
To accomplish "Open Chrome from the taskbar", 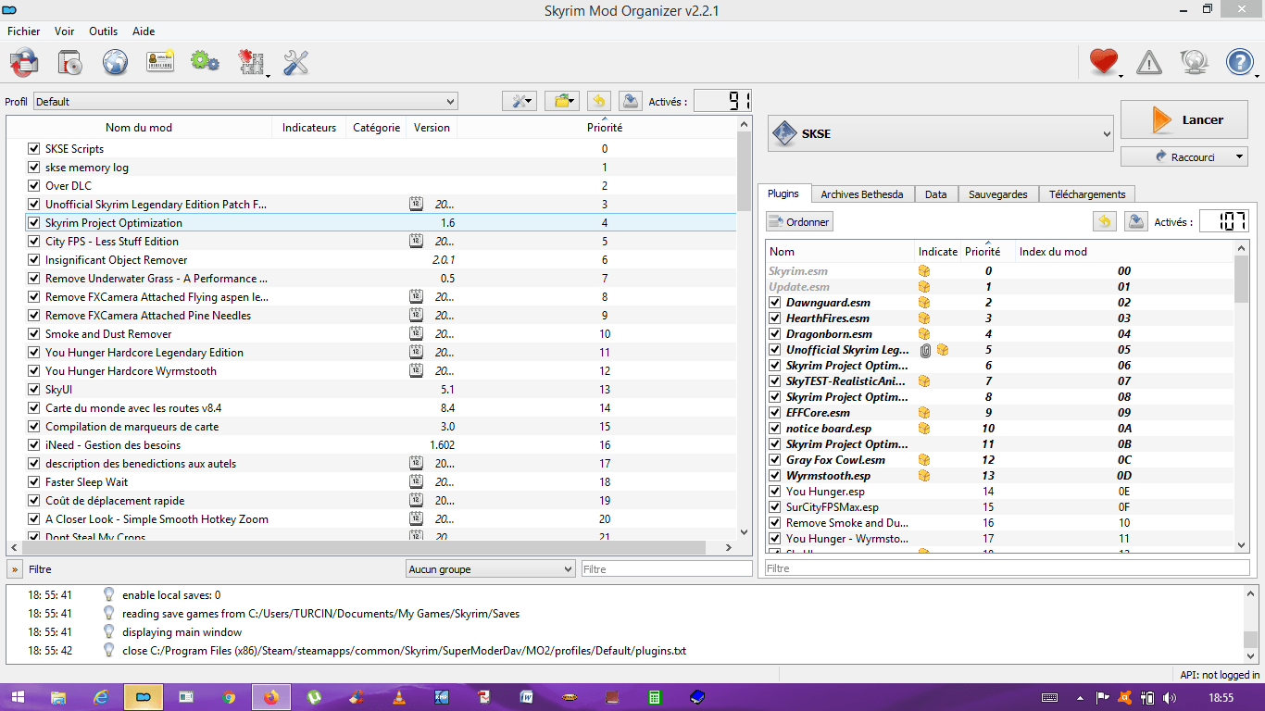I will [230, 697].
